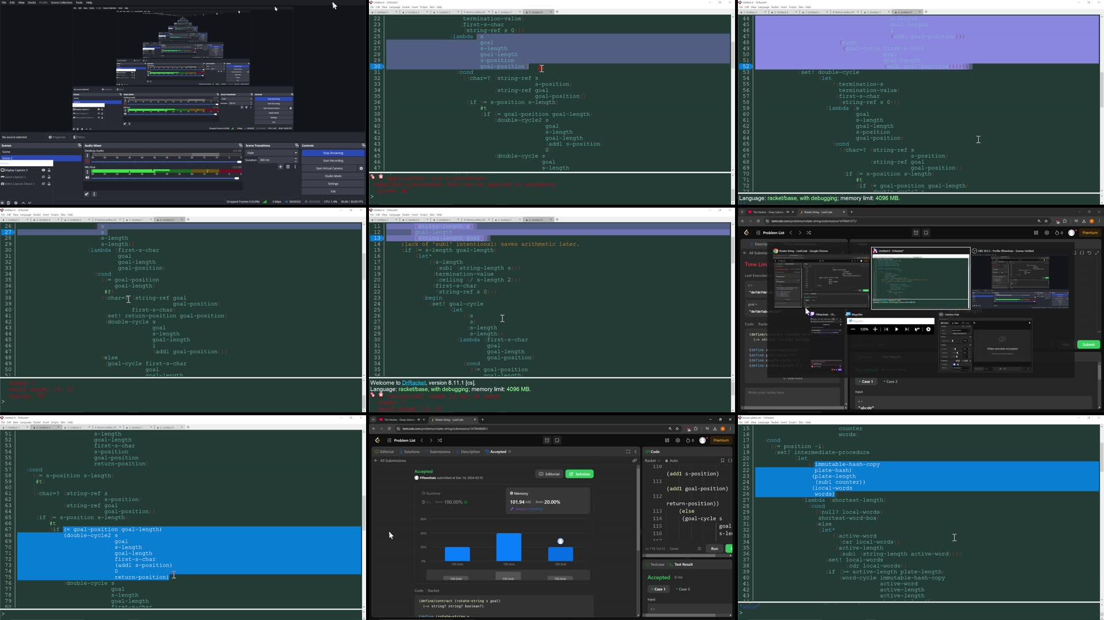
Task: Open the OBS Tools menu
Action: [79, 2]
